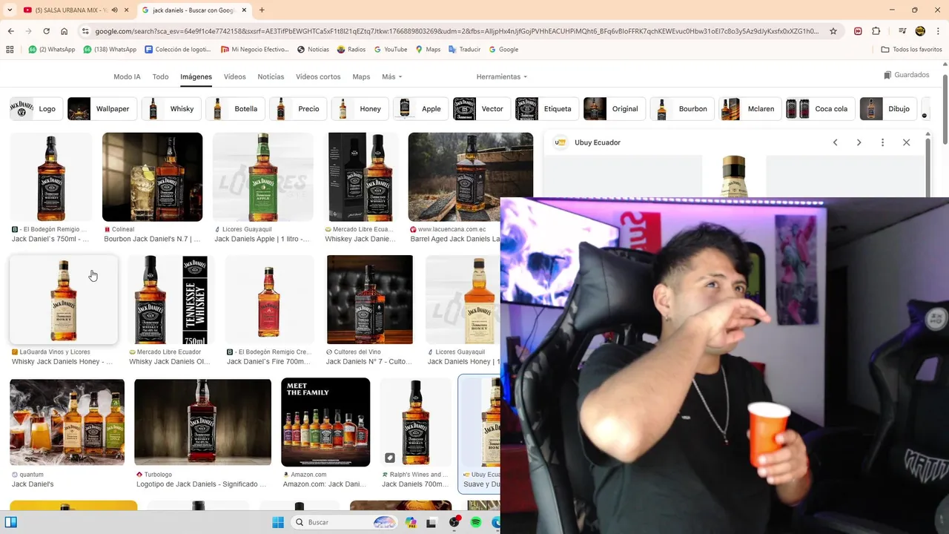The height and width of the screenshot is (534, 949).
Task: Filter images by Bourbon chip
Action: pyautogui.click(x=682, y=108)
